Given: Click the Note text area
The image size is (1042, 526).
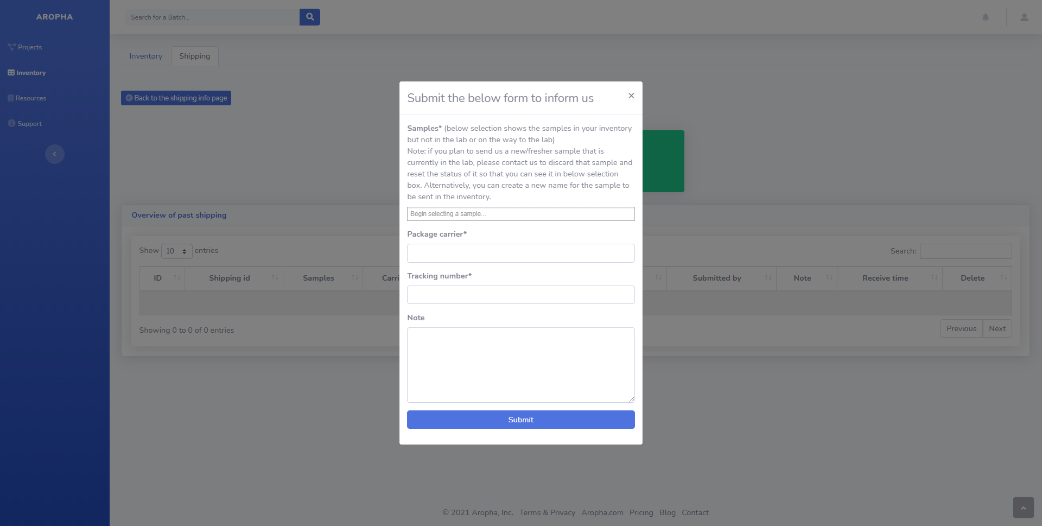Looking at the screenshot, I should point(520,365).
